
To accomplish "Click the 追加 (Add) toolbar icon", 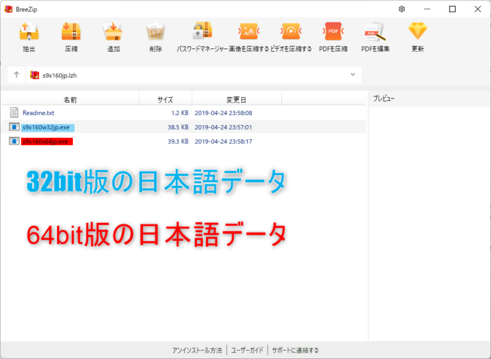I will [x=113, y=32].
